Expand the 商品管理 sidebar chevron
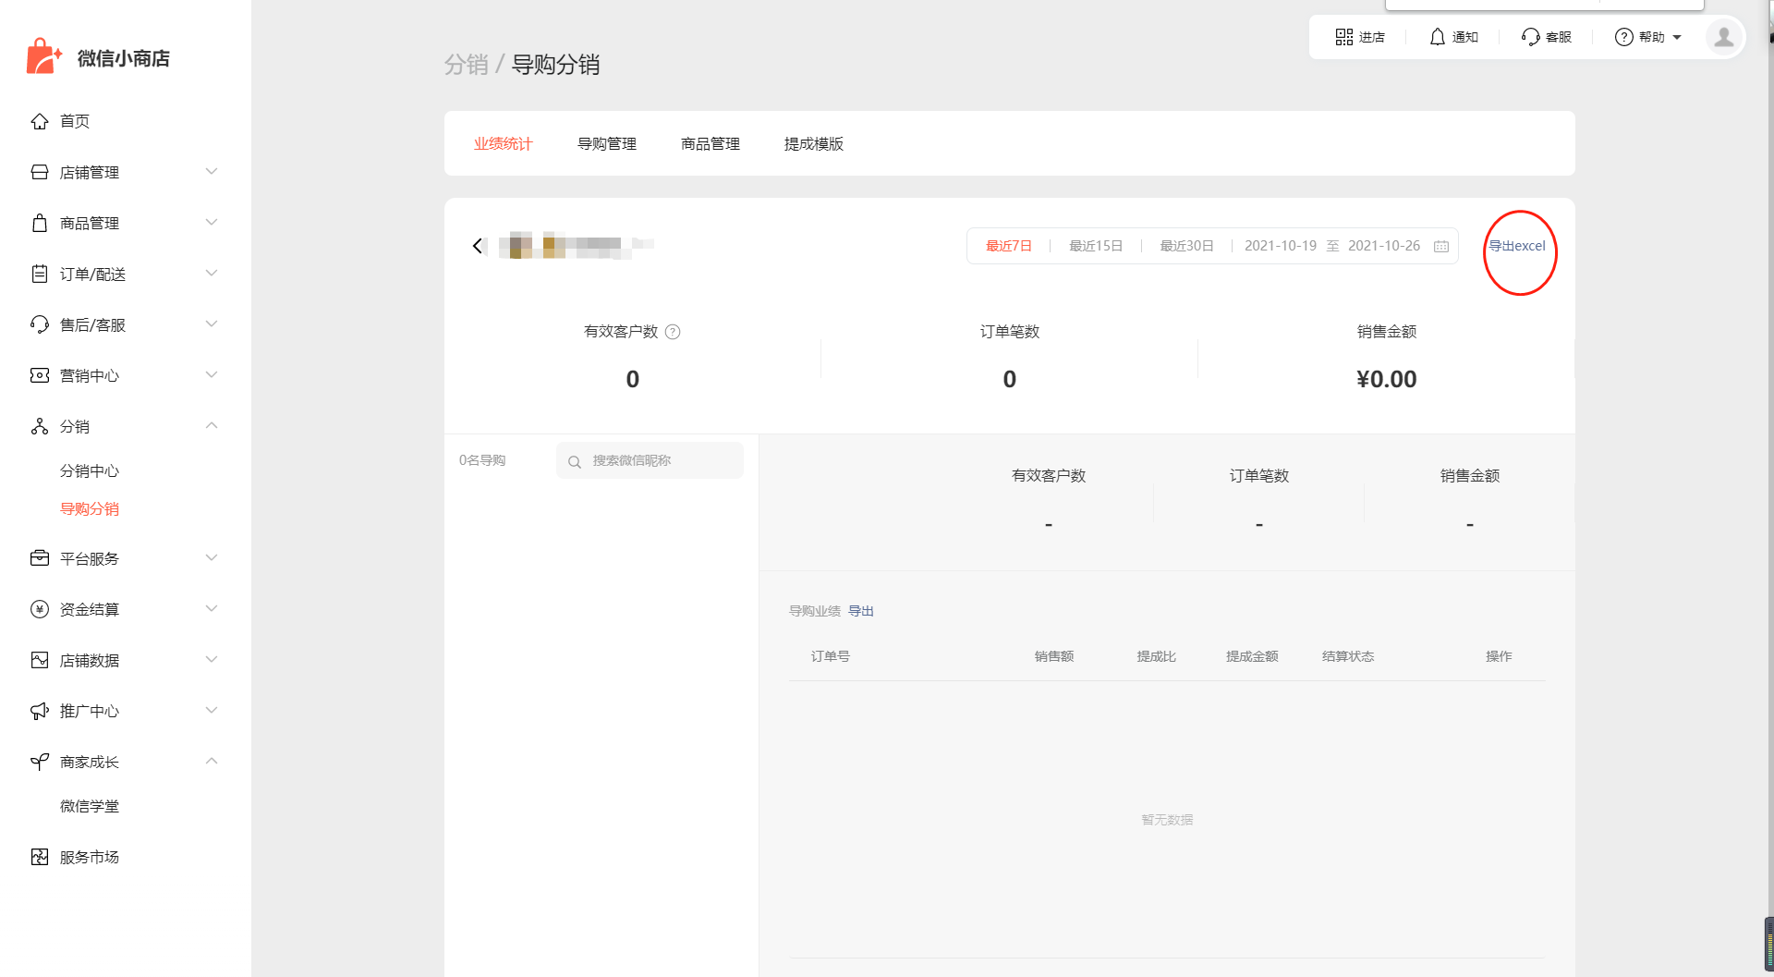The width and height of the screenshot is (1774, 977). [x=212, y=223]
